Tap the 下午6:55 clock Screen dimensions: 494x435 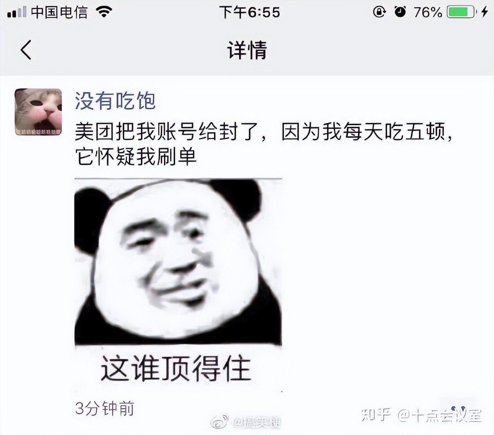click(x=250, y=12)
